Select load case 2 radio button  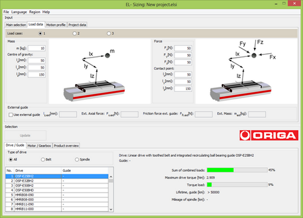75,33
